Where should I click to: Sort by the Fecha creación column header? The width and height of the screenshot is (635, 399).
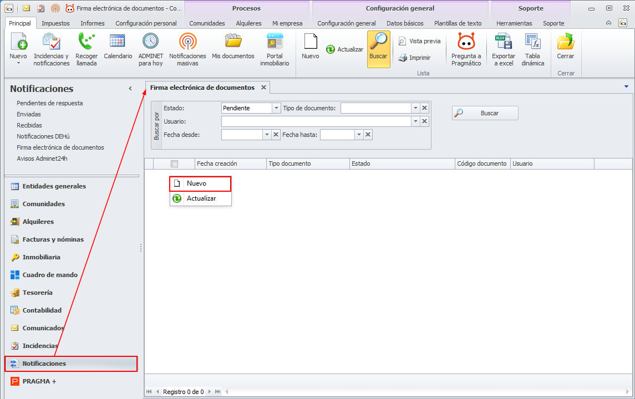[x=231, y=163]
